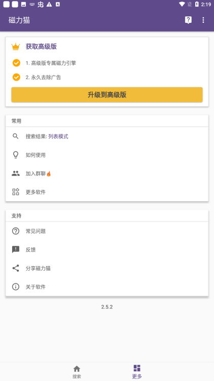214x381 pixels.
Task: Tap the magnifier icon beside 搜索结果
Action: (16, 136)
